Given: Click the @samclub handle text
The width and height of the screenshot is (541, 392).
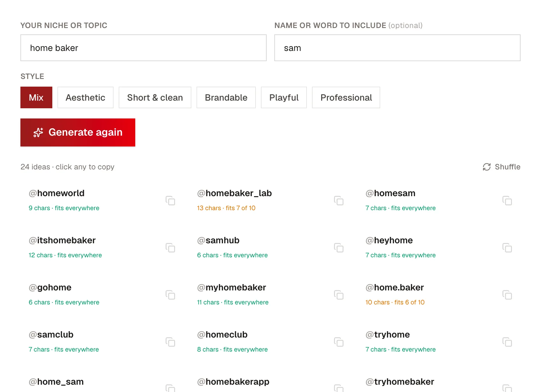Looking at the screenshot, I should click(x=51, y=335).
